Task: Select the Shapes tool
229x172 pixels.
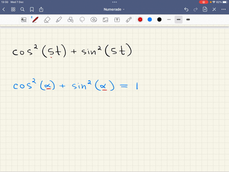Action: coord(70,20)
